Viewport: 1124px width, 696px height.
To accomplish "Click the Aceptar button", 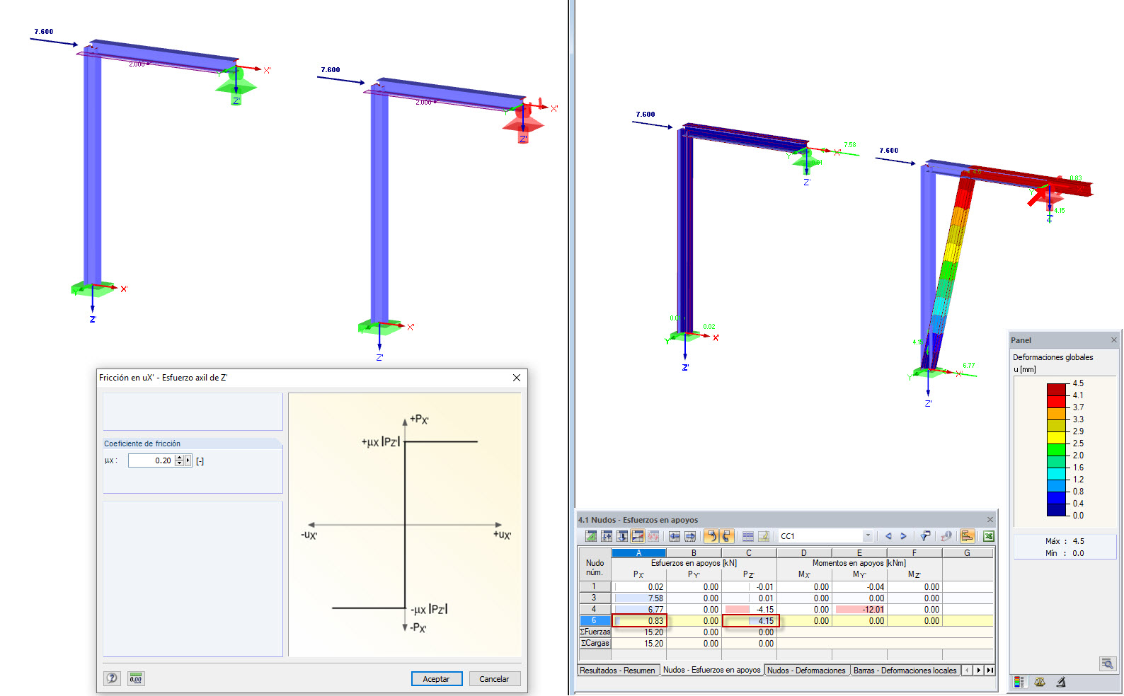I will pyautogui.click(x=437, y=679).
